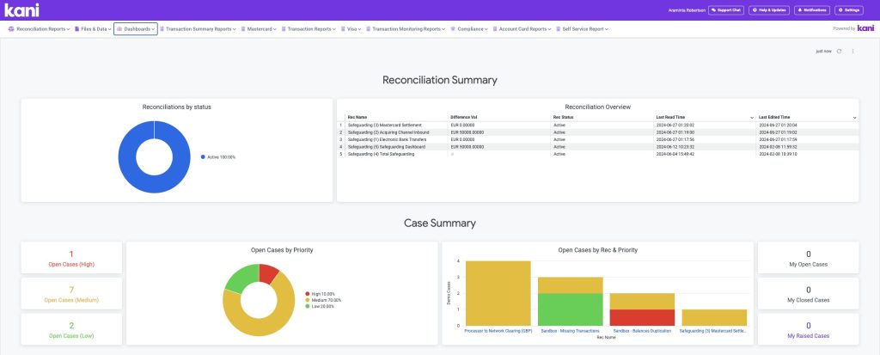Viewport: 880px width, 355px height.
Task: Click the Processor to Network Clearing bar
Action: 498,291
